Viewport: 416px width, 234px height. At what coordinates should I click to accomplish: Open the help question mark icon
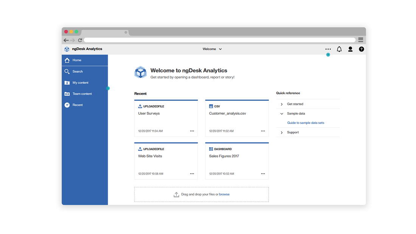(361, 49)
